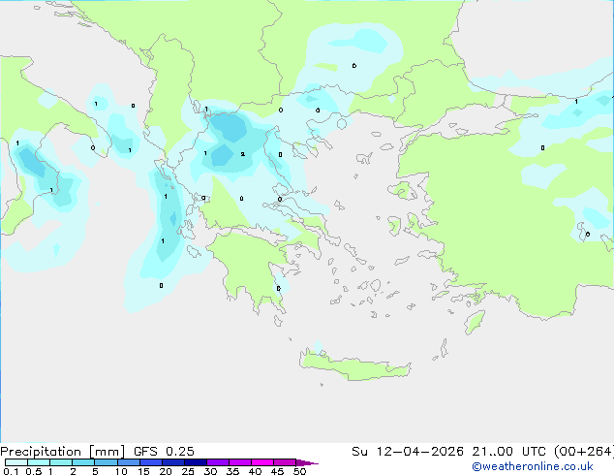Screen dimensions: 614x475
Task: Click the '40' legend scale value
Action: coord(255,471)
